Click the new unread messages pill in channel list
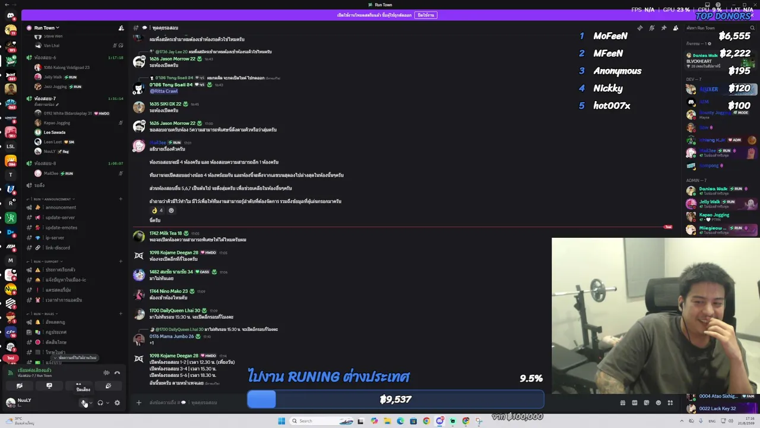Image resolution: width=760 pixels, height=428 pixels. point(74,358)
